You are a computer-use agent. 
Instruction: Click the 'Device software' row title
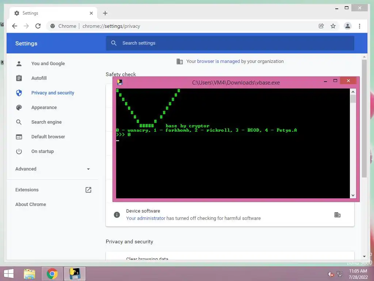pos(143,211)
